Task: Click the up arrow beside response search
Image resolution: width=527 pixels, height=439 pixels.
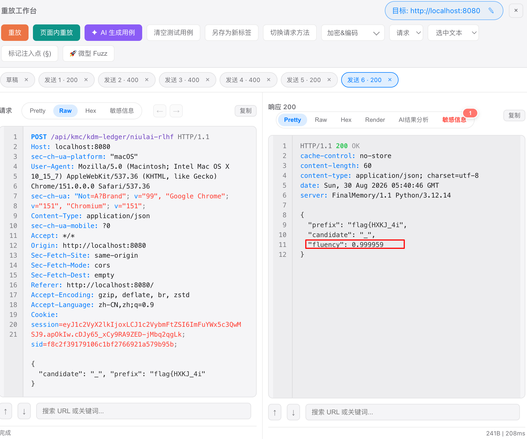Action: (275, 412)
